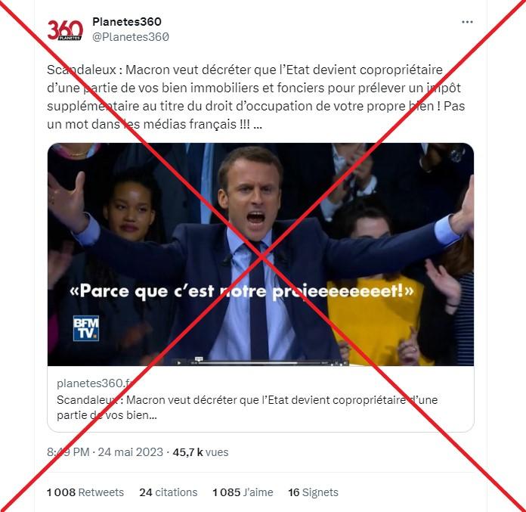Click the link card headline starting 'Scandaleux'
The height and width of the screenshot is (512, 526).
tap(247, 407)
